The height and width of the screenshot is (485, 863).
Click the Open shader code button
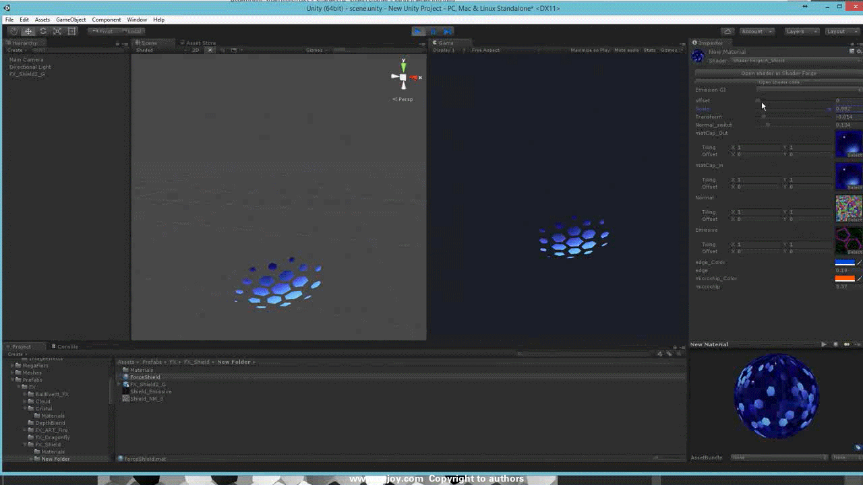(778, 82)
